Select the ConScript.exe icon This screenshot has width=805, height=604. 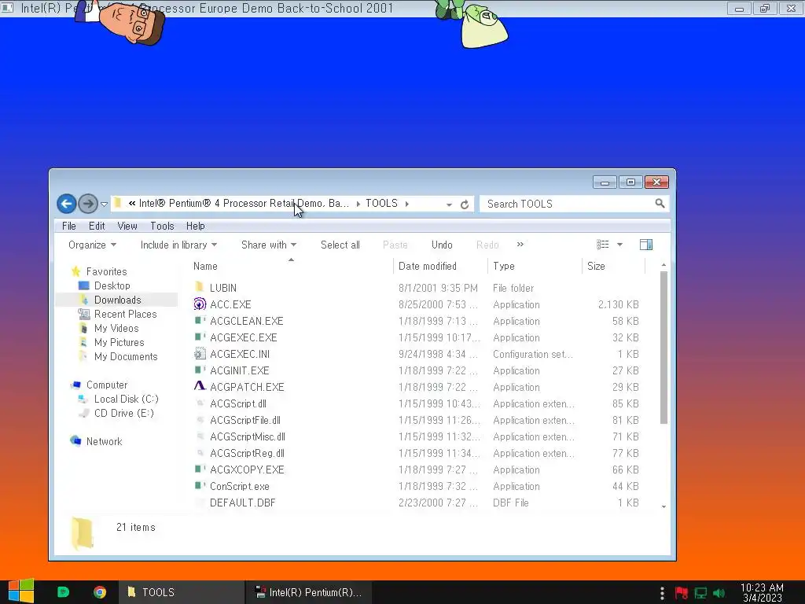click(x=200, y=486)
